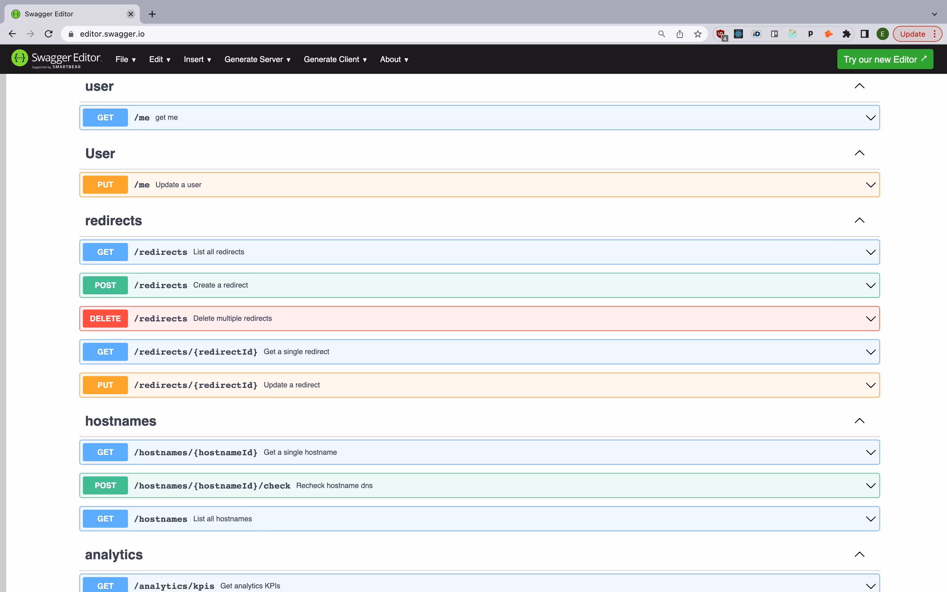Image resolution: width=947 pixels, height=592 pixels.
Task: Collapse the lowercase user section
Action: click(x=859, y=86)
